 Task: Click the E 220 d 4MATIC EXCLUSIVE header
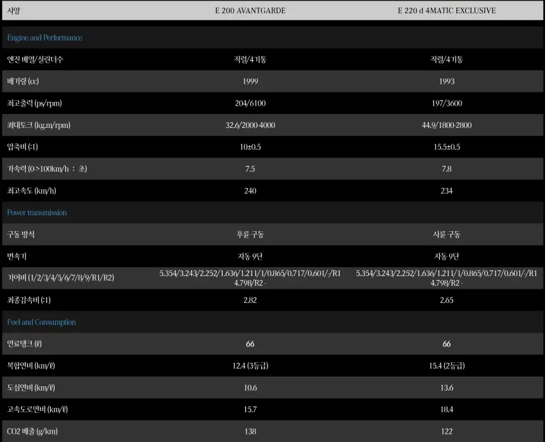[x=447, y=10]
